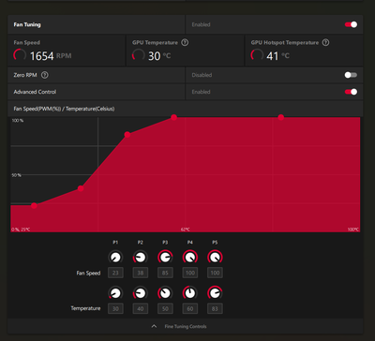
Task: Click the P2 Temperature dial
Action: [x=141, y=293]
